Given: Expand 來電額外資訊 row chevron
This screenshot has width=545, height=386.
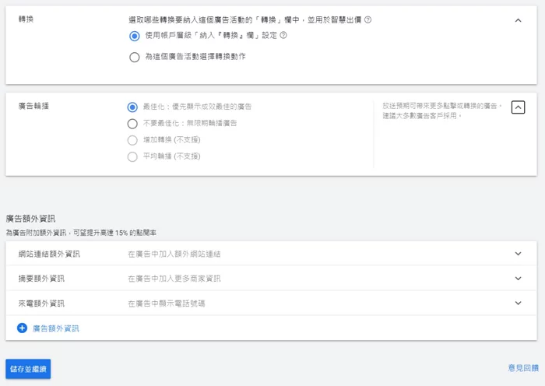Looking at the screenshot, I should click(518, 303).
